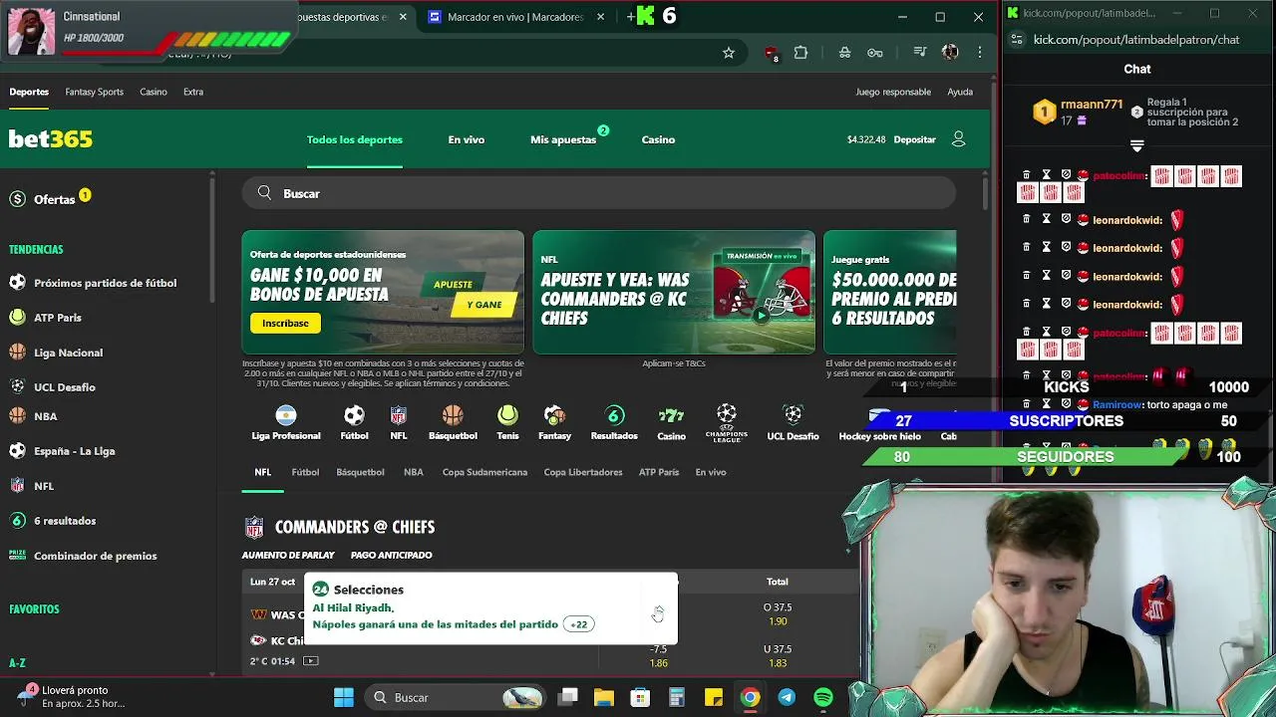Viewport: 1276px width, 717px height.
Task: Open Próximos partidos de fútbol in sidebar
Action: coord(105,283)
